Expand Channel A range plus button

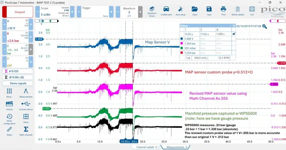(x=31, y=24)
